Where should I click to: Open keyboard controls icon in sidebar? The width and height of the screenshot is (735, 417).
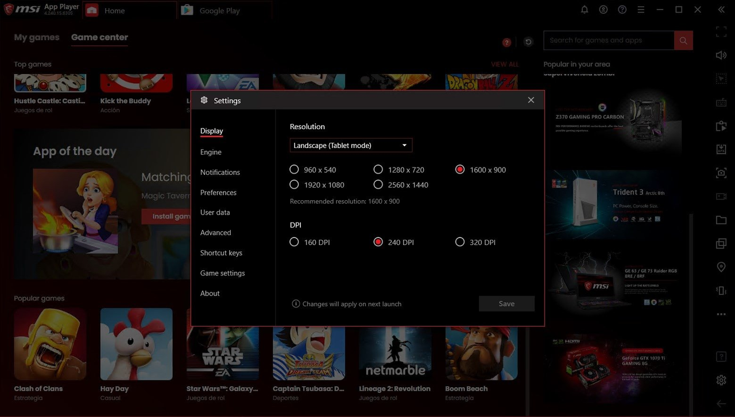[x=721, y=103]
